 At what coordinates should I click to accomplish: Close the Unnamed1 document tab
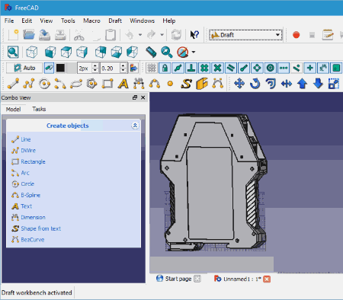pos(267,279)
